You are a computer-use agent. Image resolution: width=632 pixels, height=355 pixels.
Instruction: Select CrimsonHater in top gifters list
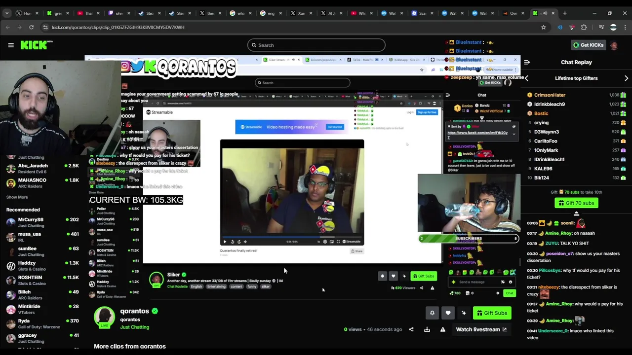coord(550,95)
